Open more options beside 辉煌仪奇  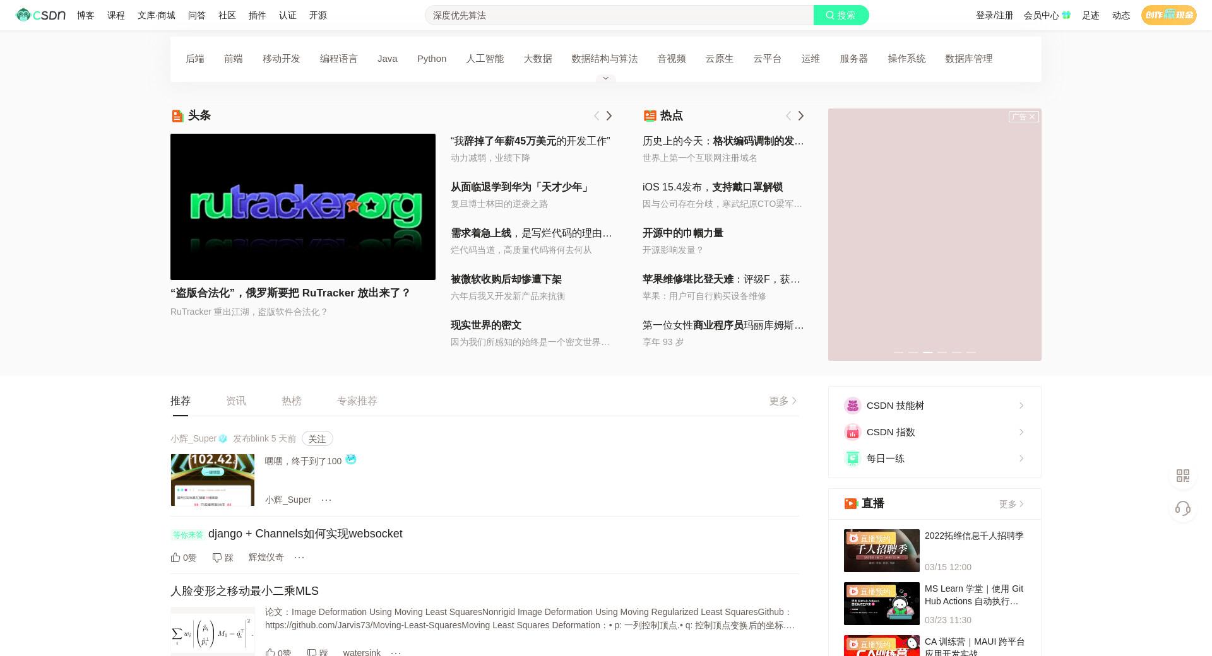(x=299, y=557)
